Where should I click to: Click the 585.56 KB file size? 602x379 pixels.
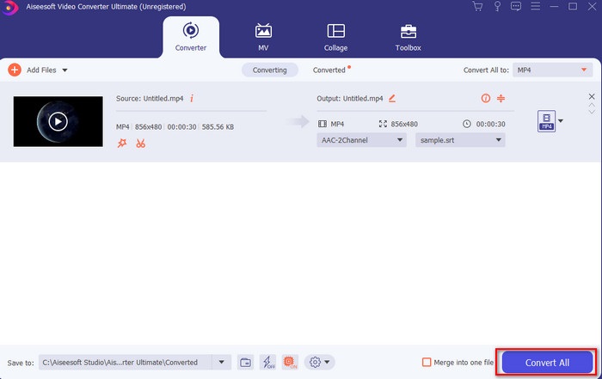pyautogui.click(x=218, y=126)
